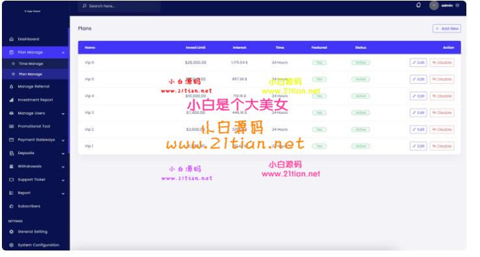480x257 pixels.
Task: Click the Add New plan button
Action: tap(447, 29)
